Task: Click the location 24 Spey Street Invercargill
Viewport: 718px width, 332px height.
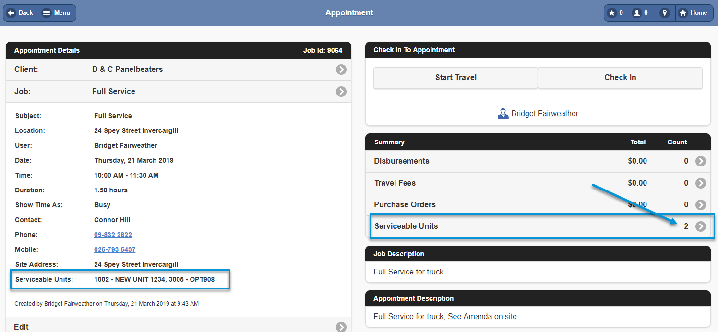Action: pyautogui.click(x=136, y=130)
